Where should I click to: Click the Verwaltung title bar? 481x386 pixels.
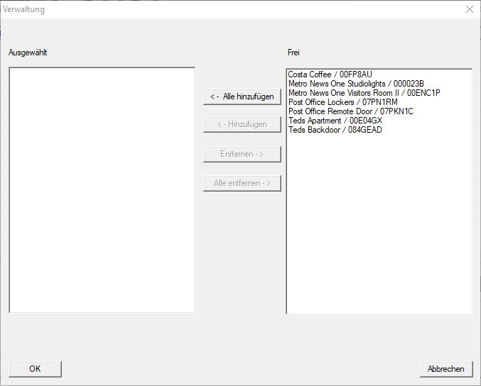pos(213,9)
